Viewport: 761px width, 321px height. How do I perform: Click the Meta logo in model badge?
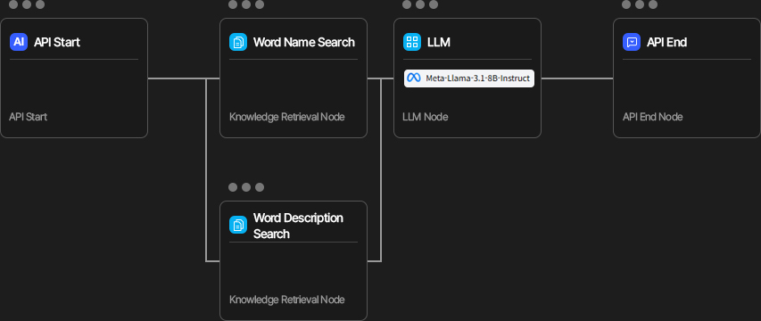[x=413, y=78]
